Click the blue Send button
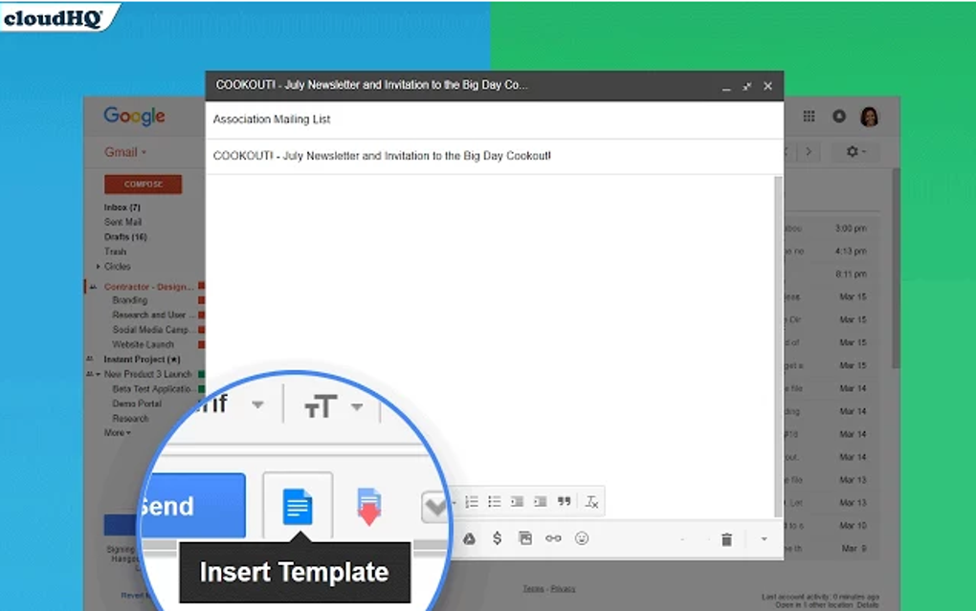 193,505
